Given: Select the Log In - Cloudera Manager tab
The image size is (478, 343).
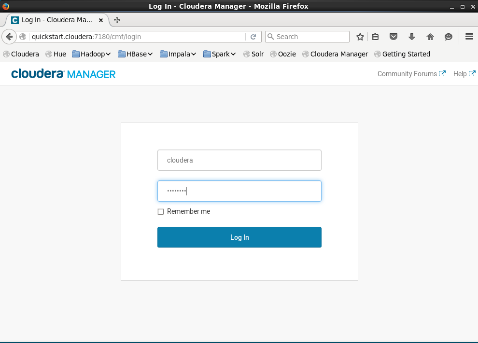Looking at the screenshot, I should [57, 20].
